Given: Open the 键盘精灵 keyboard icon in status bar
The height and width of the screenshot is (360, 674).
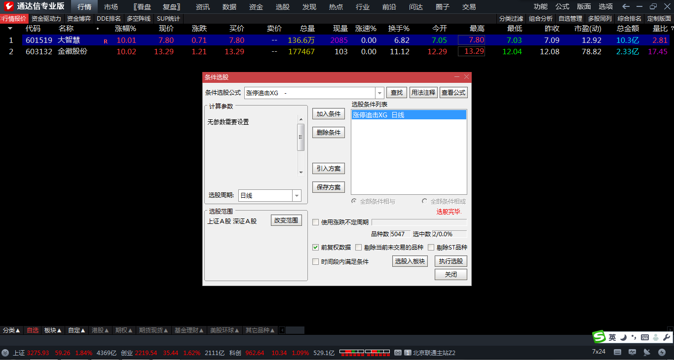Looking at the screenshot, I should [x=617, y=352].
